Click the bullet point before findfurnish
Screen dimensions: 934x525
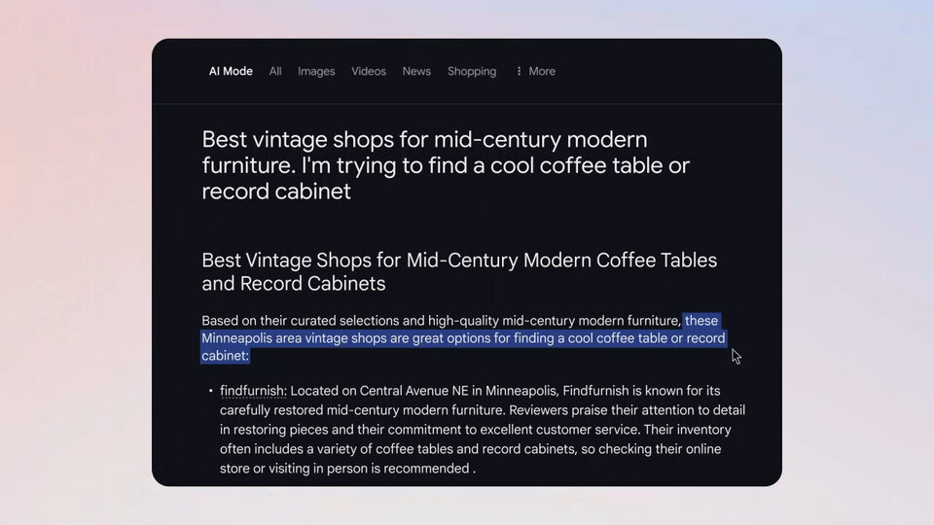[x=210, y=391]
